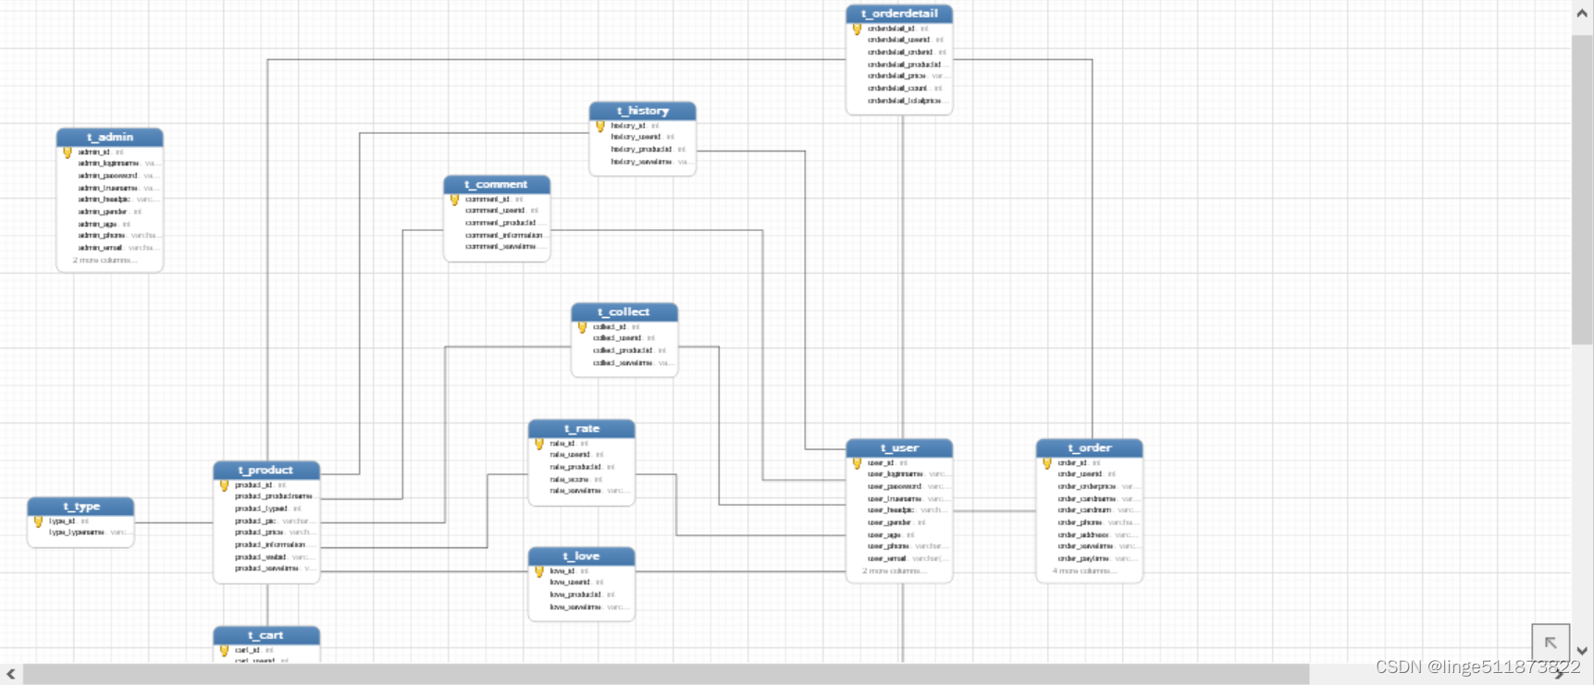This screenshot has height=685, width=1594.
Task: Select the t_love table header
Action: click(x=582, y=556)
